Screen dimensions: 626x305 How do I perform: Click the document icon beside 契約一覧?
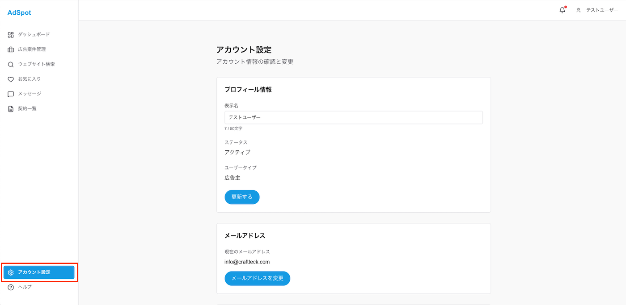(10, 108)
